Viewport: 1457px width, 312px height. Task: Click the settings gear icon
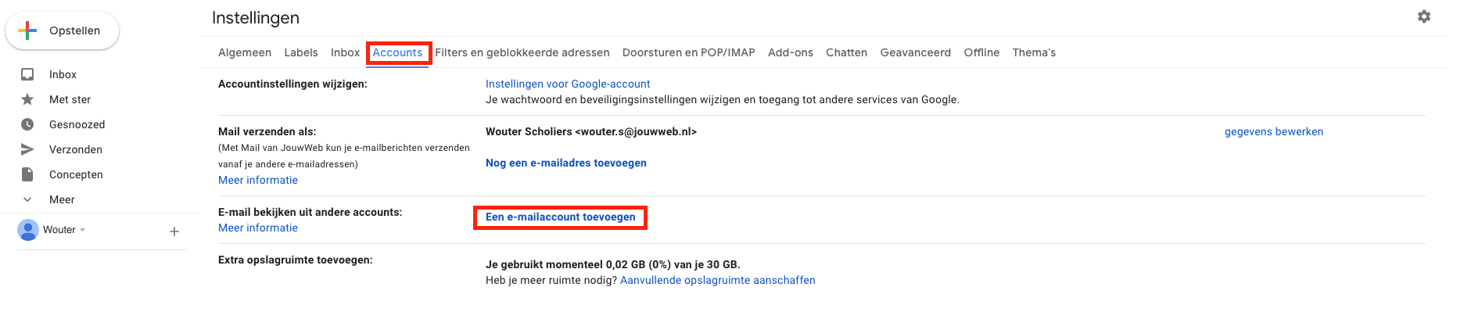pyautogui.click(x=1424, y=16)
